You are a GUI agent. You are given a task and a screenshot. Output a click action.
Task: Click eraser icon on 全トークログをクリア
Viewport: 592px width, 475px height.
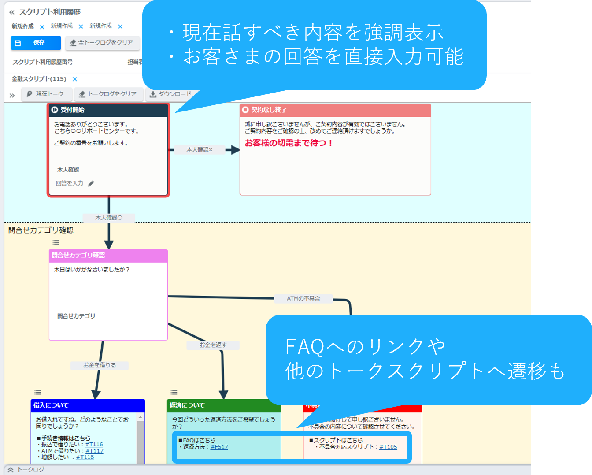[x=73, y=43]
